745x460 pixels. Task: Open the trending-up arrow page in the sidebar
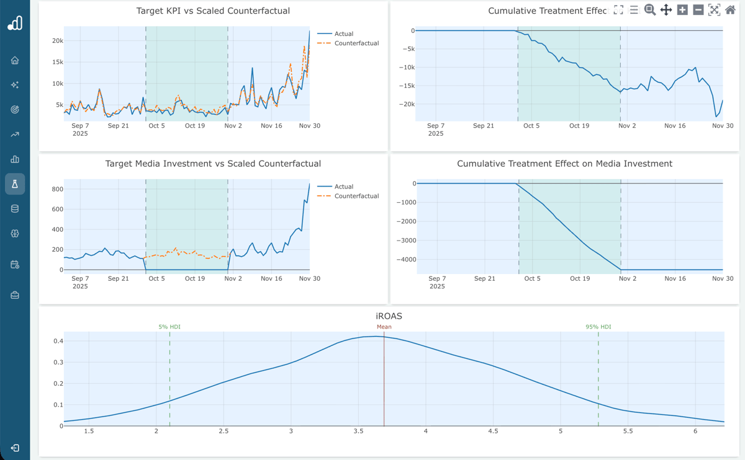click(x=15, y=135)
